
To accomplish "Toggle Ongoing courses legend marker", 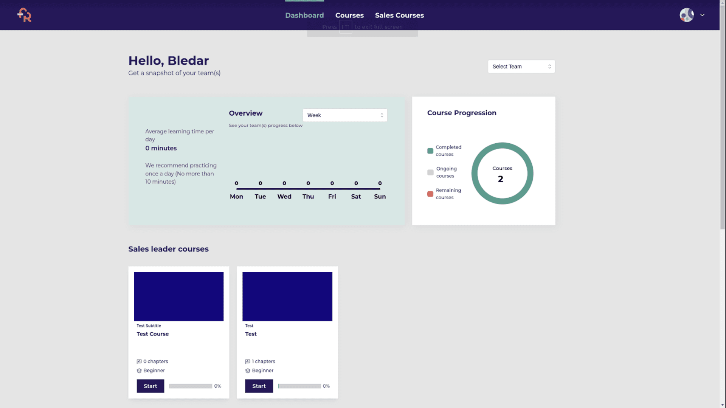I will [430, 172].
